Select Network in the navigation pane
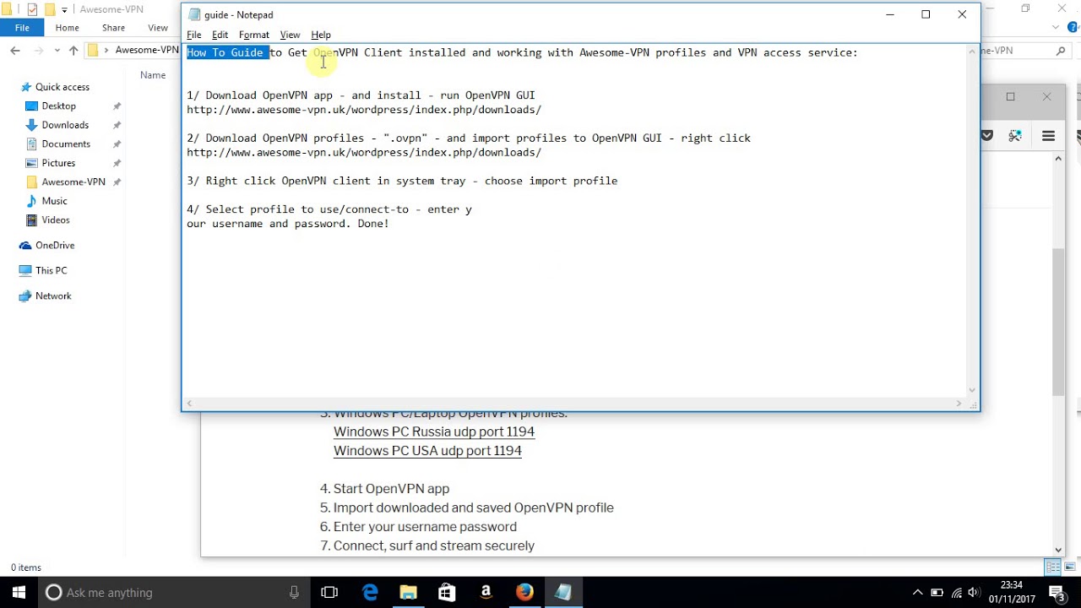Screen dimensions: 1081x608 (53, 296)
